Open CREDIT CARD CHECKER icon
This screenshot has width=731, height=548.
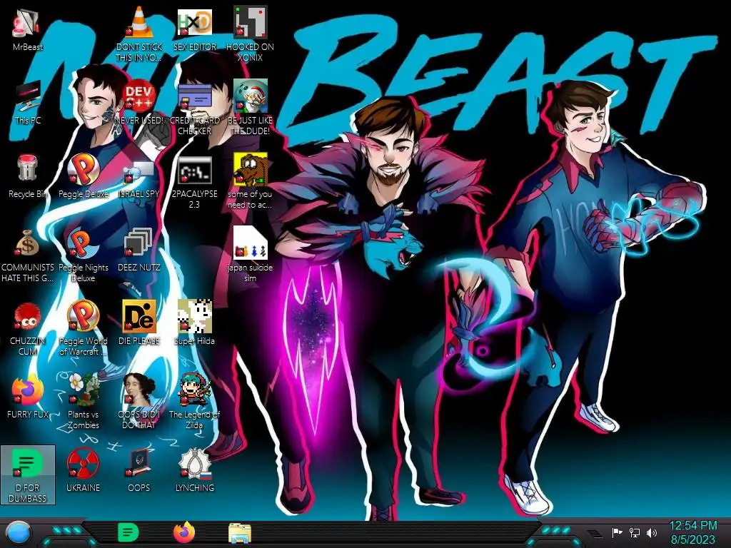click(194, 96)
